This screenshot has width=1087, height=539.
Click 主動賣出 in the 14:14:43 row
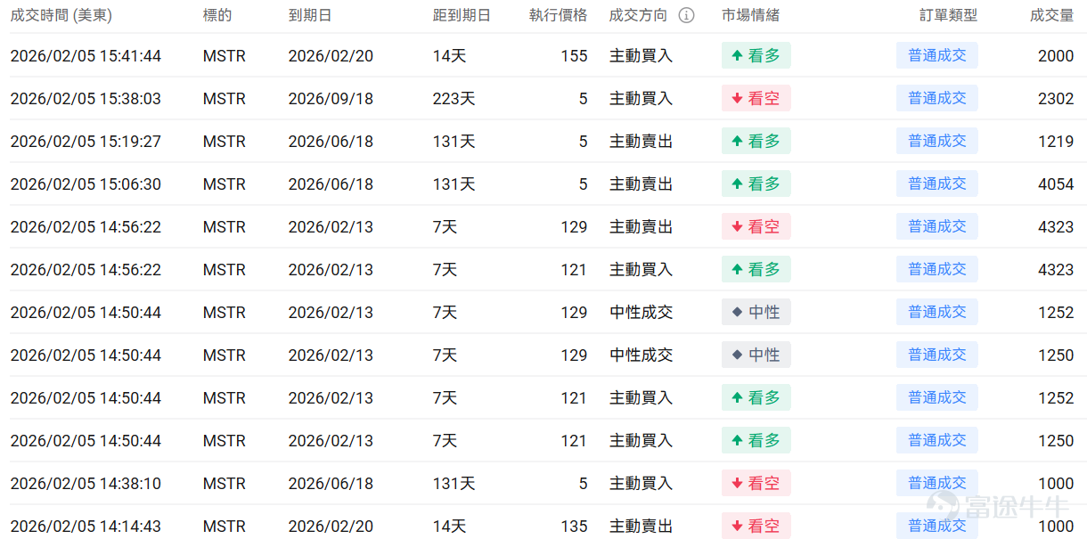click(x=641, y=527)
